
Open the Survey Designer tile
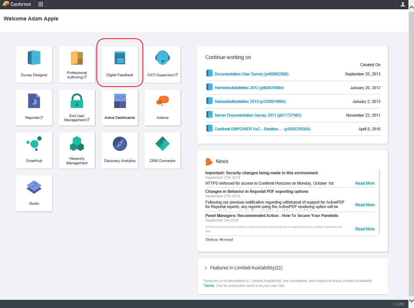34,65
